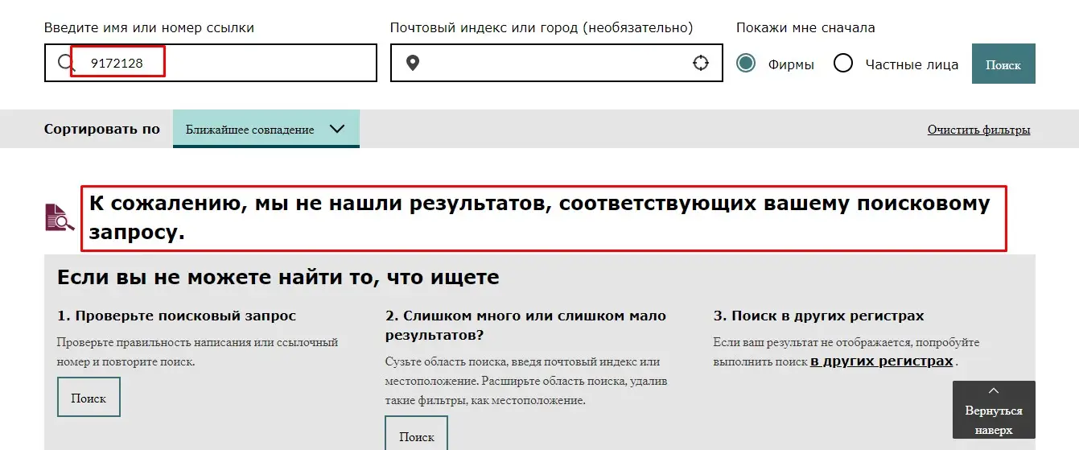Click the no-results document search icon
The width and height of the screenshot is (1079, 450).
click(60, 217)
